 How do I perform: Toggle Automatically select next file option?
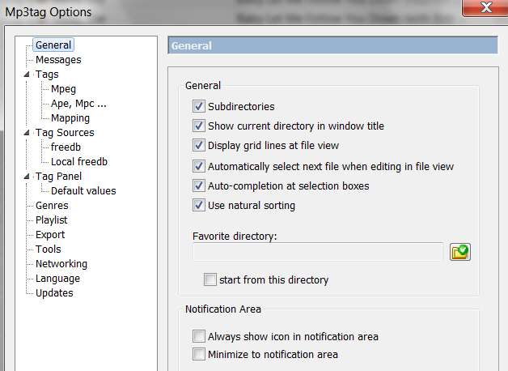click(x=199, y=166)
